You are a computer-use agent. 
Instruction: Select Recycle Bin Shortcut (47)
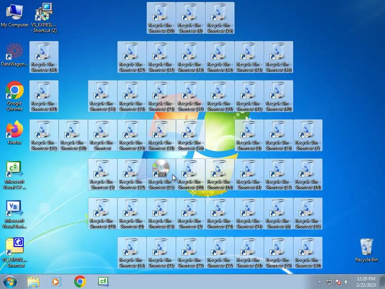pos(161,57)
